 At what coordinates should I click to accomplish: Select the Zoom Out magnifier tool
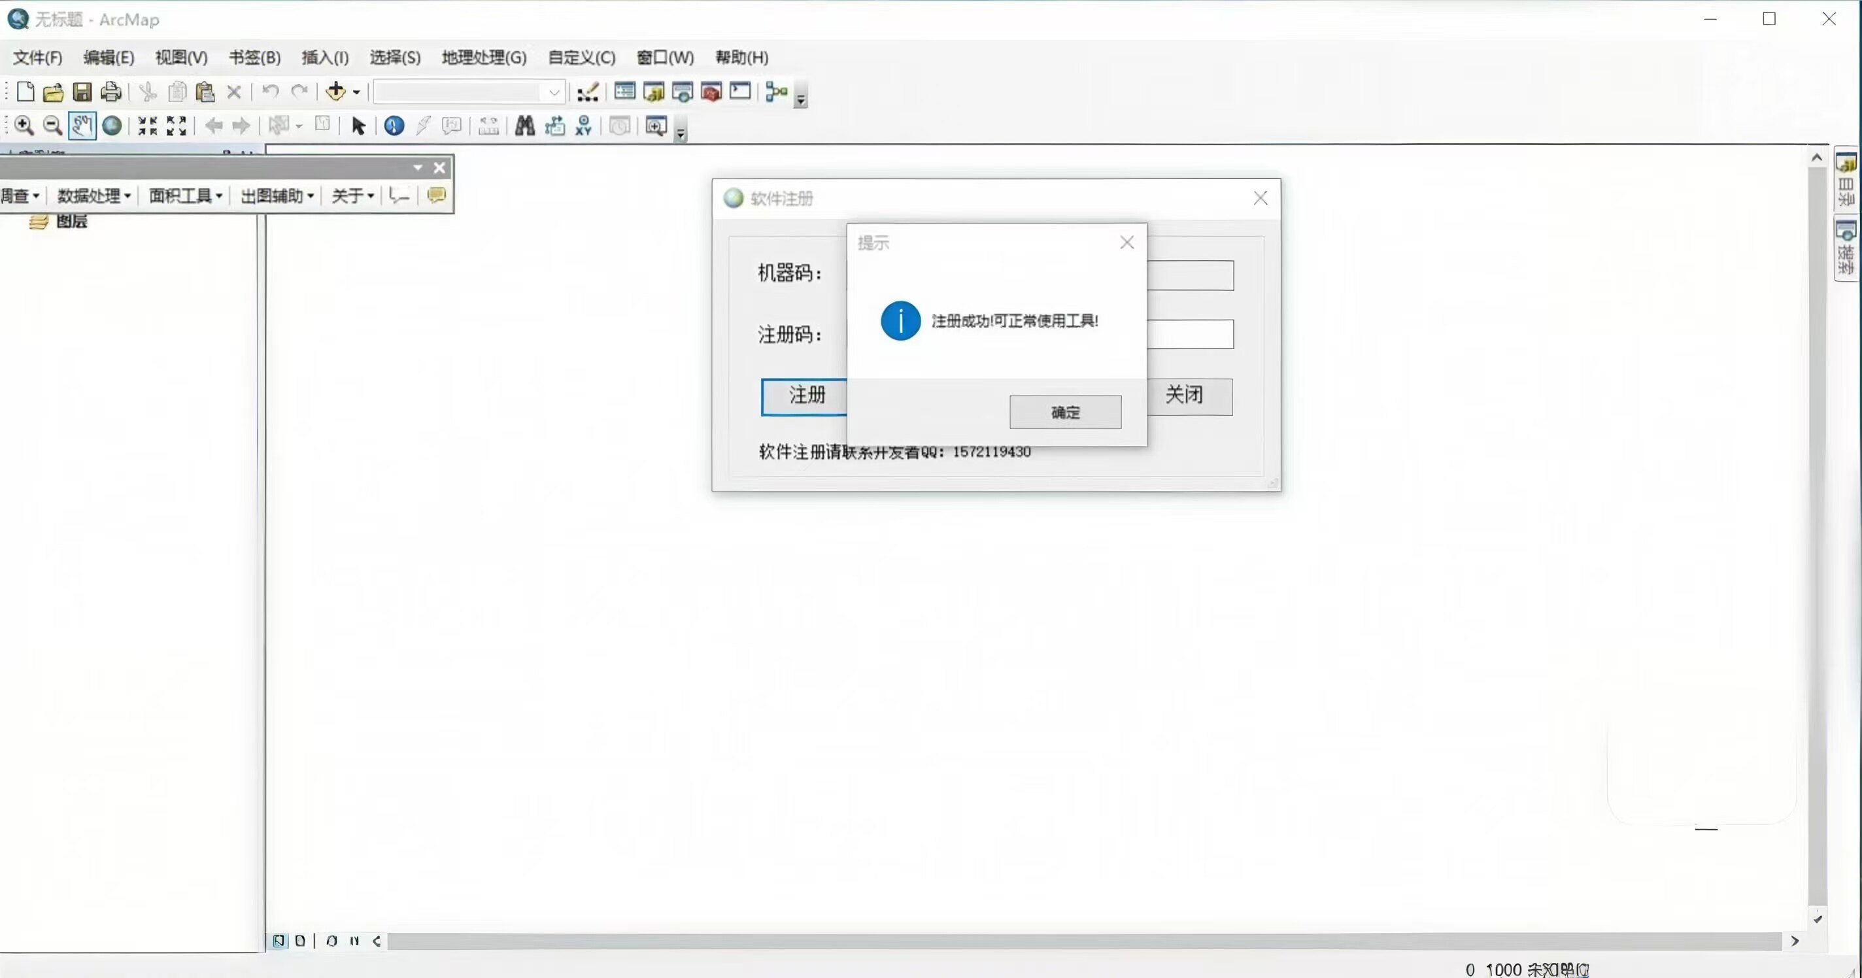pyautogui.click(x=53, y=126)
